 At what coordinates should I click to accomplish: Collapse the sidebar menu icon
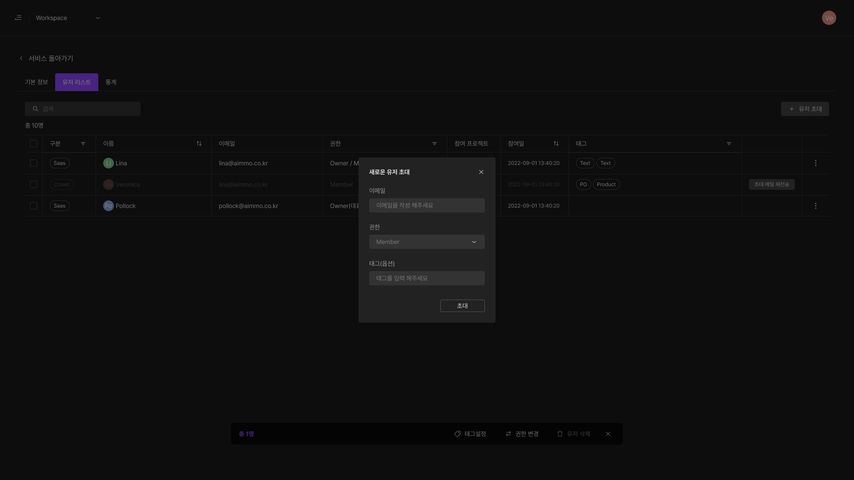[18, 18]
